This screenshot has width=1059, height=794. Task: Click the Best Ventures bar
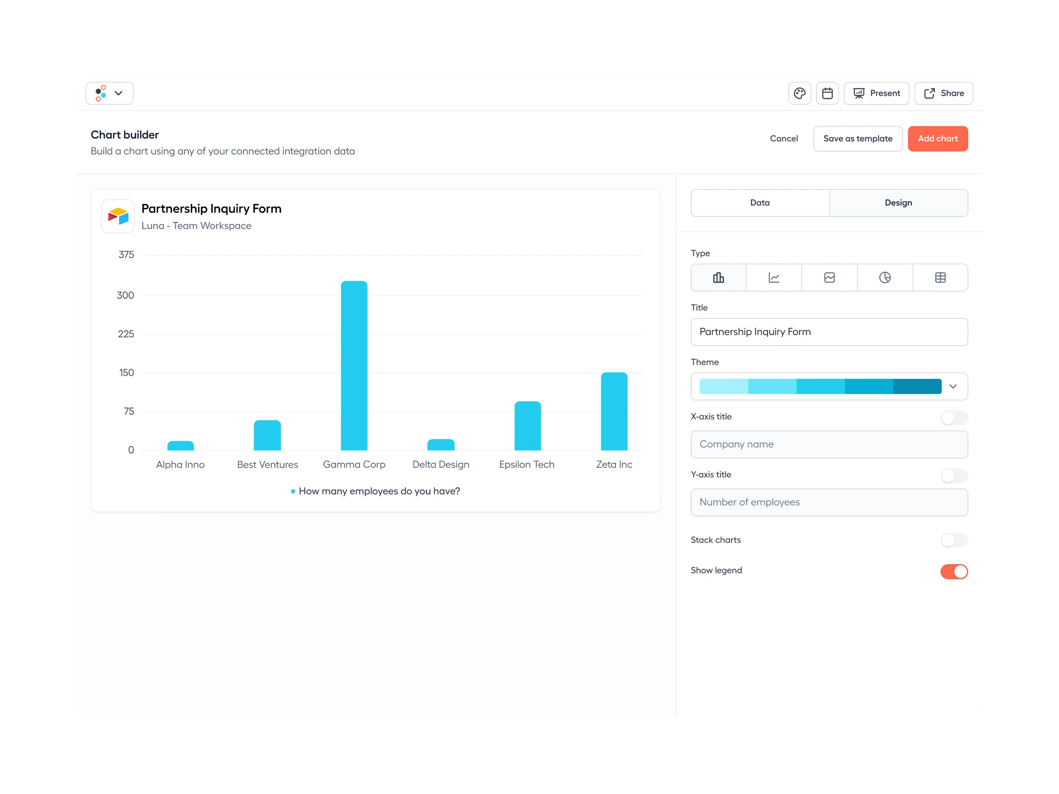tap(267, 435)
